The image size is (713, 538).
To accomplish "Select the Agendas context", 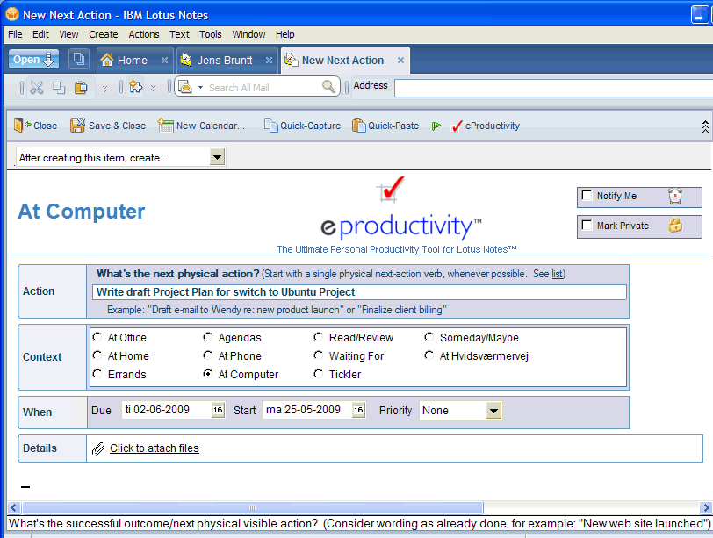I will [208, 337].
